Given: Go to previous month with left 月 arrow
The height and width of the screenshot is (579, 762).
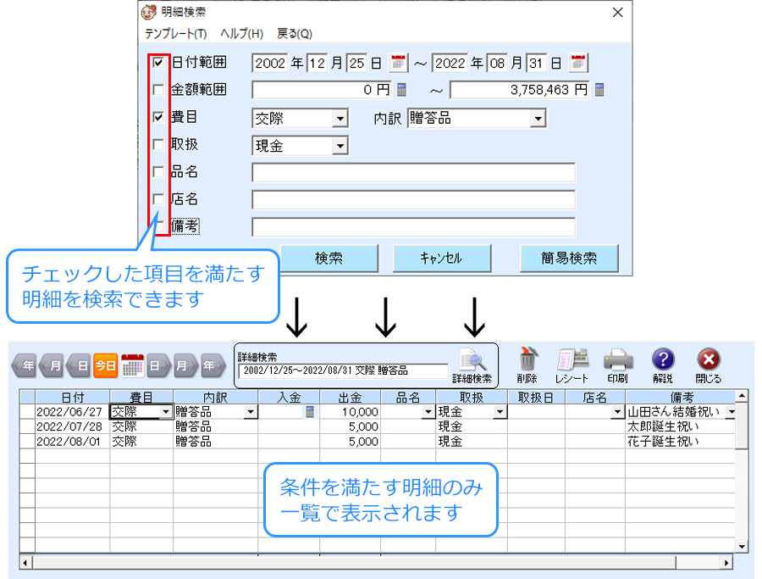Looking at the screenshot, I should coord(52,366).
